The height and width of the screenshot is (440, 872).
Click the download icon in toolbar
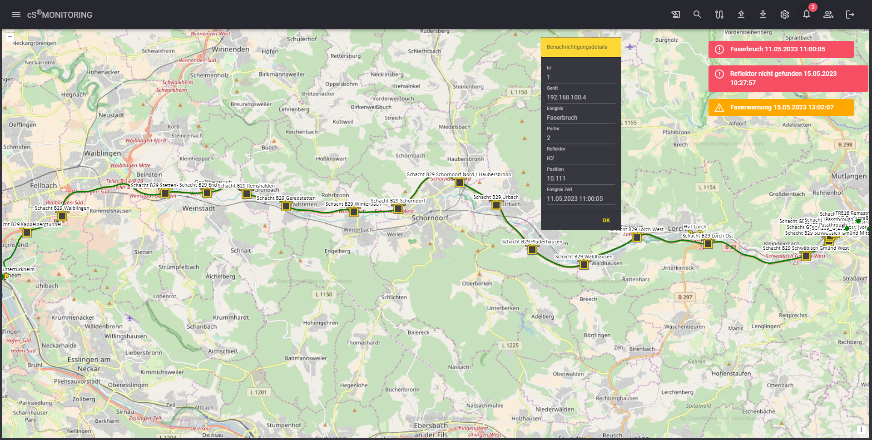pos(763,15)
